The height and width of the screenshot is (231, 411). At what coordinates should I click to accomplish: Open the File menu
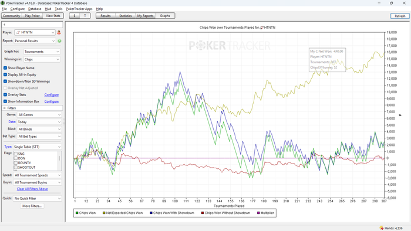pos(4,9)
